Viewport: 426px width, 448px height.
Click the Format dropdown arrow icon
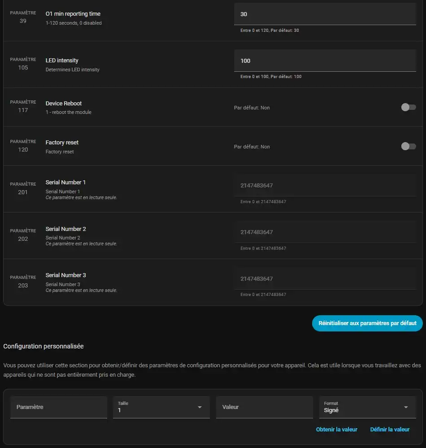coord(406,407)
